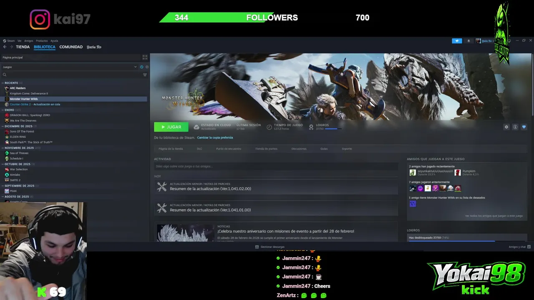Click the Counter-Strike 2 game icon
534x300 pixels.
pos(7,105)
